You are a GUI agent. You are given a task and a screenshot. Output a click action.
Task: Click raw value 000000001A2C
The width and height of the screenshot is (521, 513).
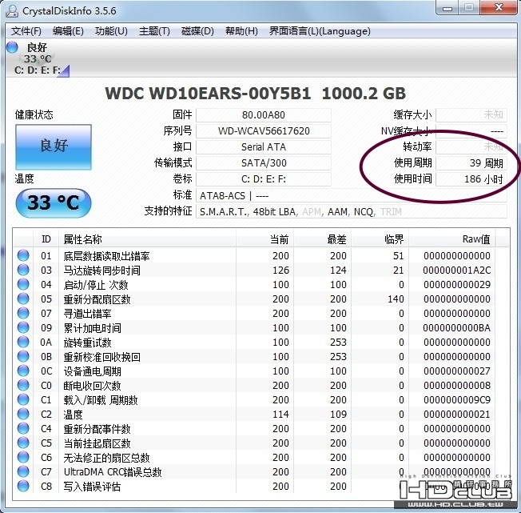click(x=456, y=271)
